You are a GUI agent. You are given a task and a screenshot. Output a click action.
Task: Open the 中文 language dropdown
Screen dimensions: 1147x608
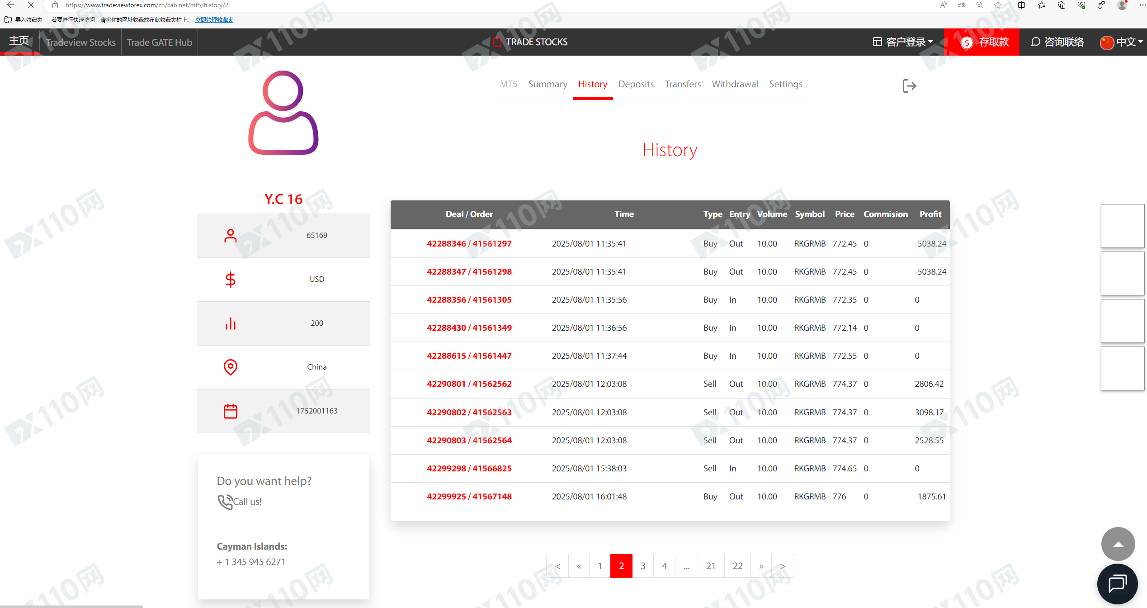[x=1121, y=42]
